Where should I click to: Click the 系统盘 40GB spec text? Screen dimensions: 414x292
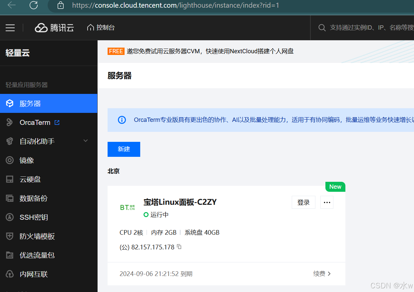[202, 232]
